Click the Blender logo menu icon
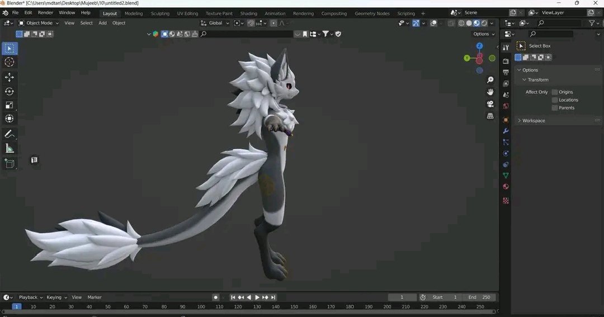This screenshot has width=604, height=317. pos(6,13)
